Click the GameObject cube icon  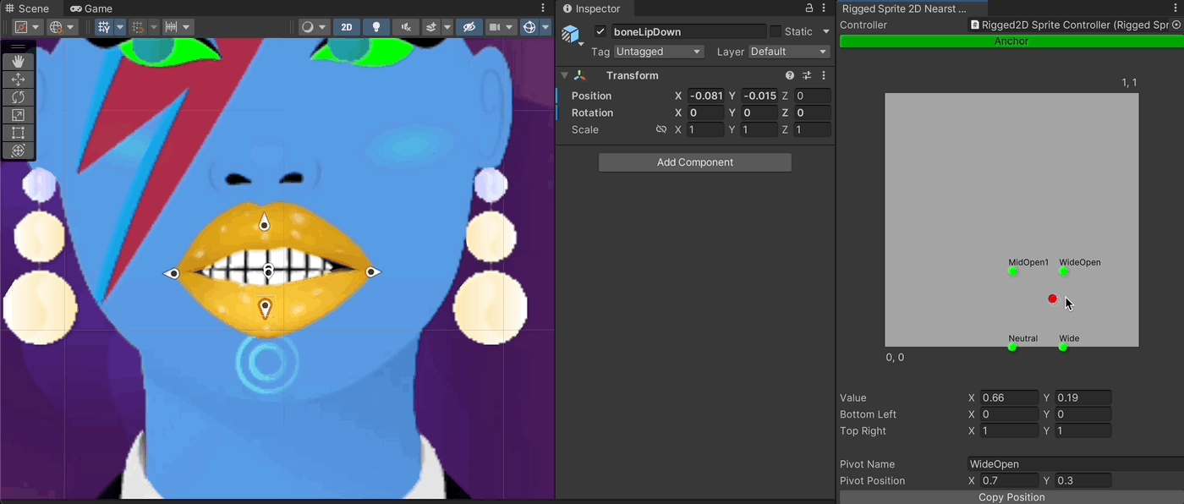(571, 35)
